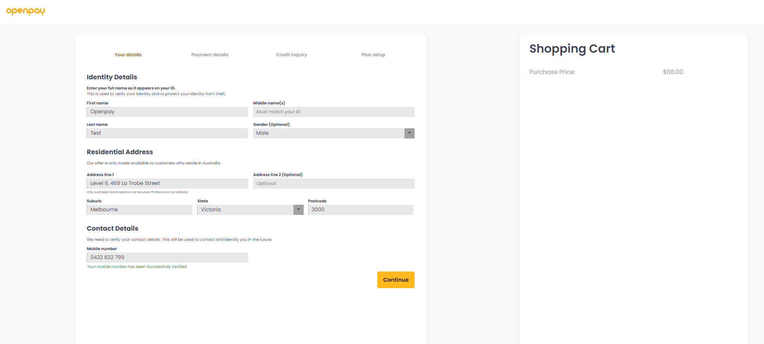The image size is (764, 344).
Task: Click the Last name input field
Action: [167, 133]
